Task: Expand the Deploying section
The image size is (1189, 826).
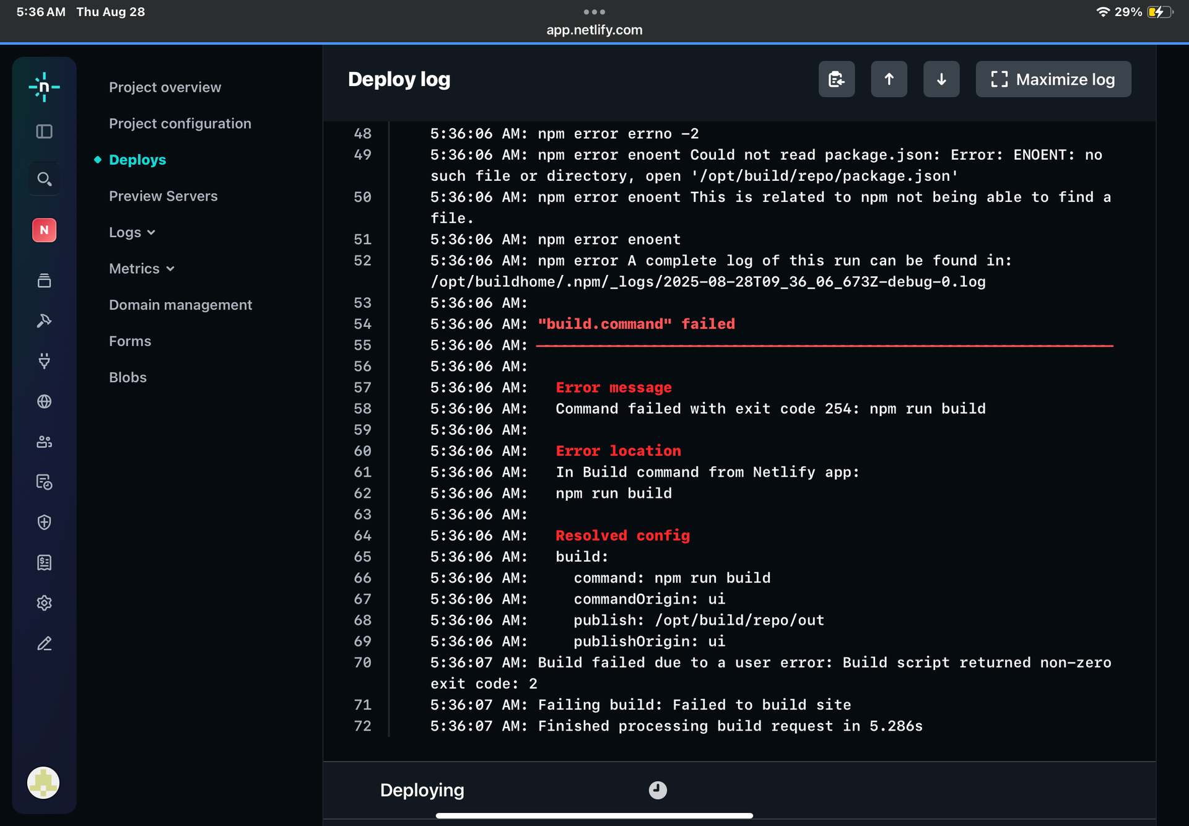Action: pyautogui.click(x=422, y=790)
